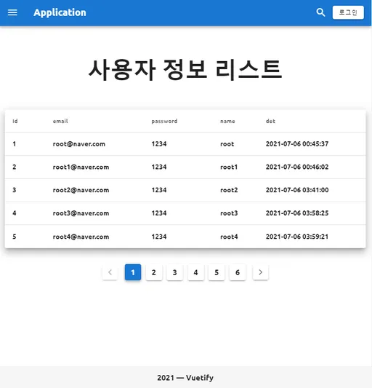The height and width of the screenshot is (388, 372).
Task: Sort by the det column header
Action: 270,121
